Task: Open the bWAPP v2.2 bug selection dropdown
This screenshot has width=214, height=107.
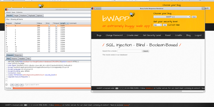Action: click(172, 17)
